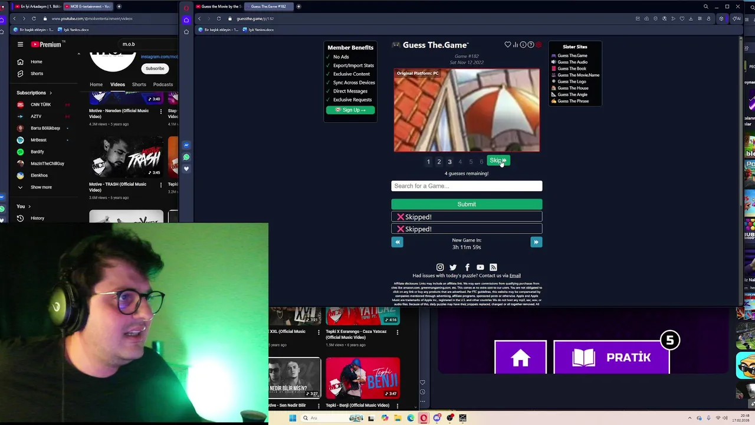Image resolution: width=755 pixels, height=425 pixels.
Task: Open options menu for Motive - Neredon video
Action: (160, 111)
